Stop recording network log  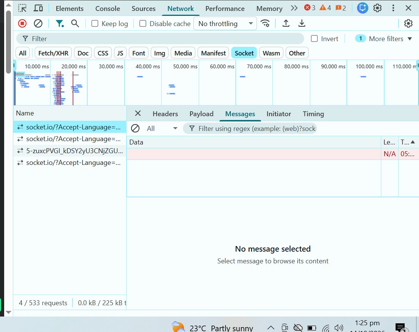[x=22, y=23]
